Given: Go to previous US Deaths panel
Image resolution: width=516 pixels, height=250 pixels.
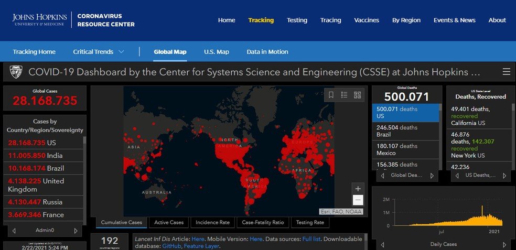Looking at the screenshot, I should click(457, 176).
